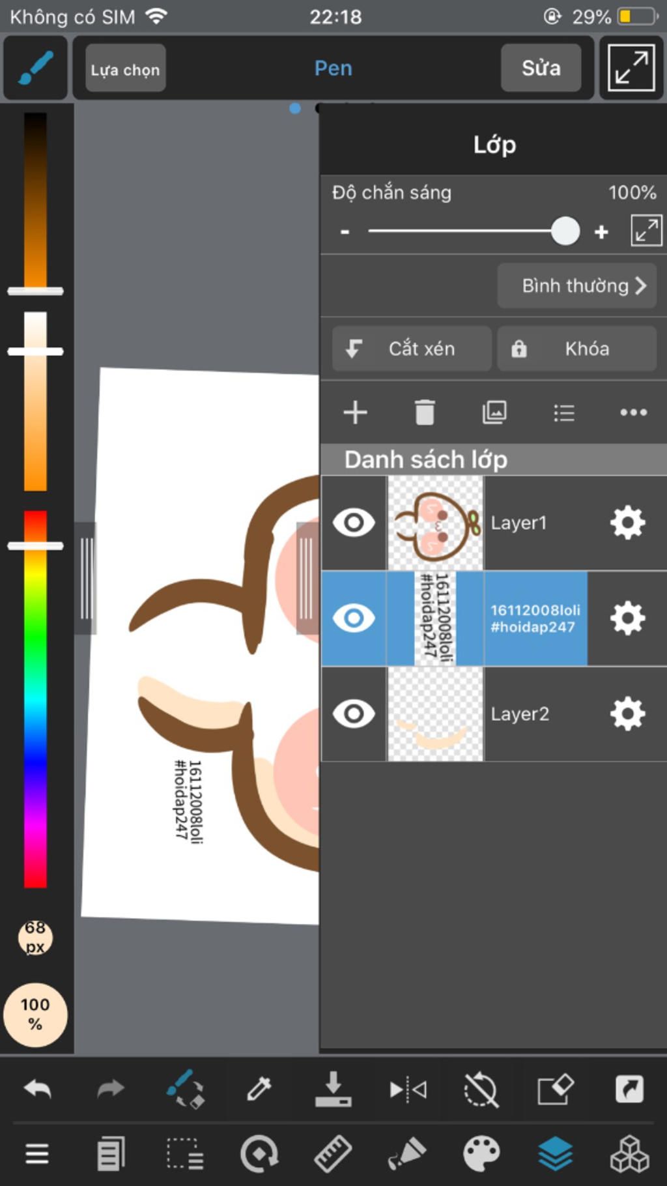Tap the battery 29% status indicator
667x1186 pixels.
[x=615, y=16]
